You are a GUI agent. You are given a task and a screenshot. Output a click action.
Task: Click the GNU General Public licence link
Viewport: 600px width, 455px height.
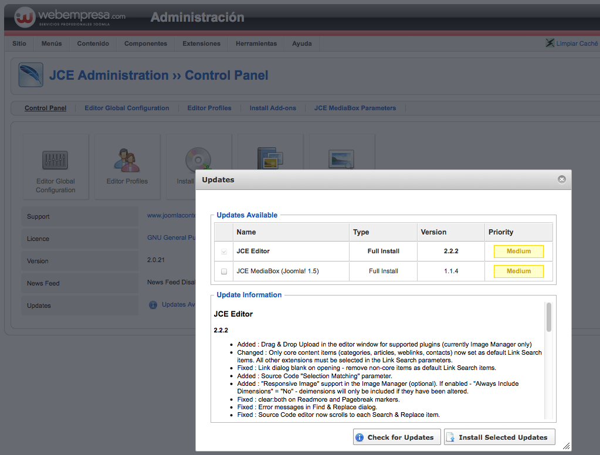[171, 237]
